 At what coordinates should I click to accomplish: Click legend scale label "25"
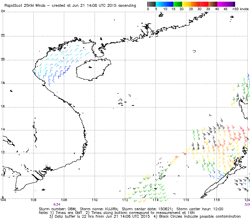(191, 9)
